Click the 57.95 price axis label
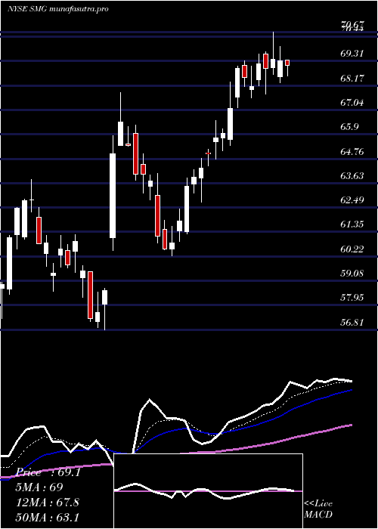This screenshot has height=529, width=378. [352, 298]
